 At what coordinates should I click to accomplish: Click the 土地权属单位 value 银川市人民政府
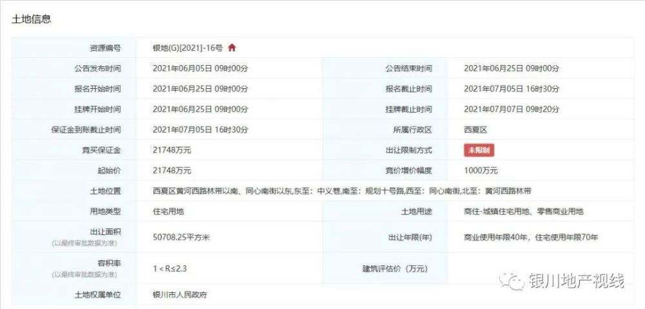180,295
